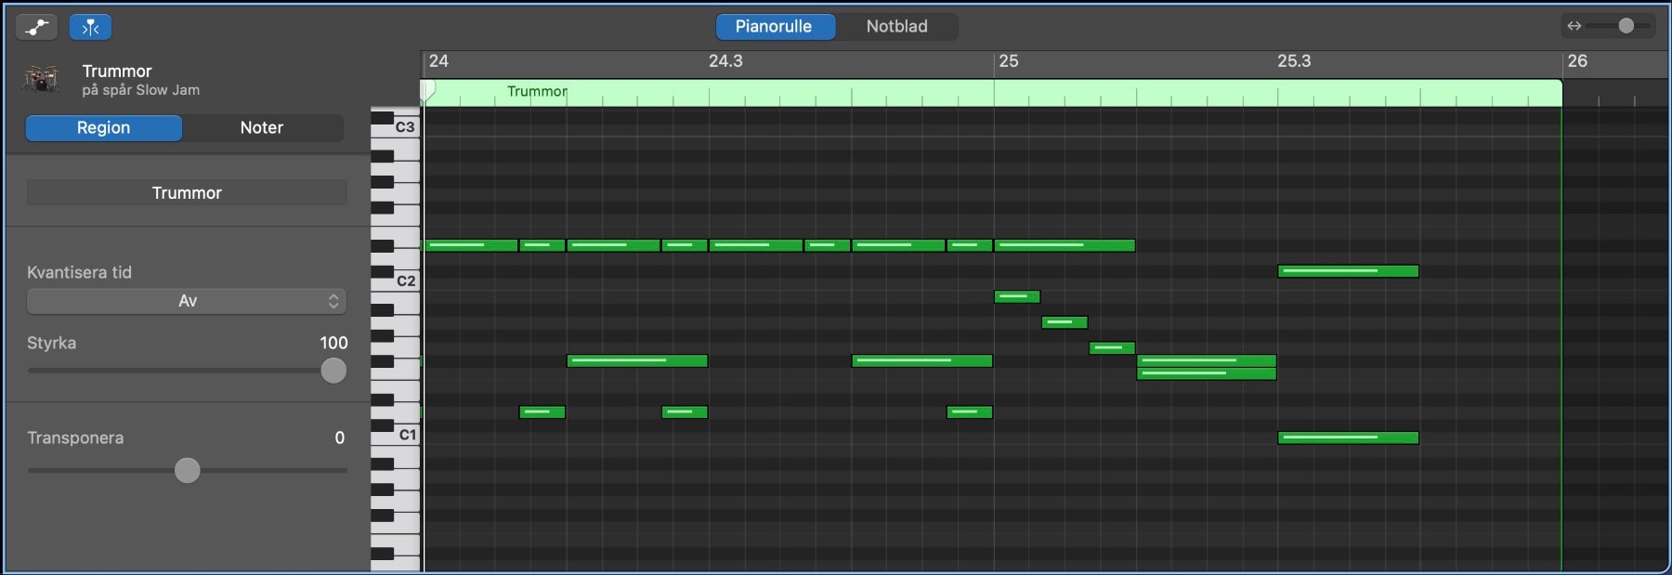
Task: Switch to the Pianorulle view
Action: [774, 26]
